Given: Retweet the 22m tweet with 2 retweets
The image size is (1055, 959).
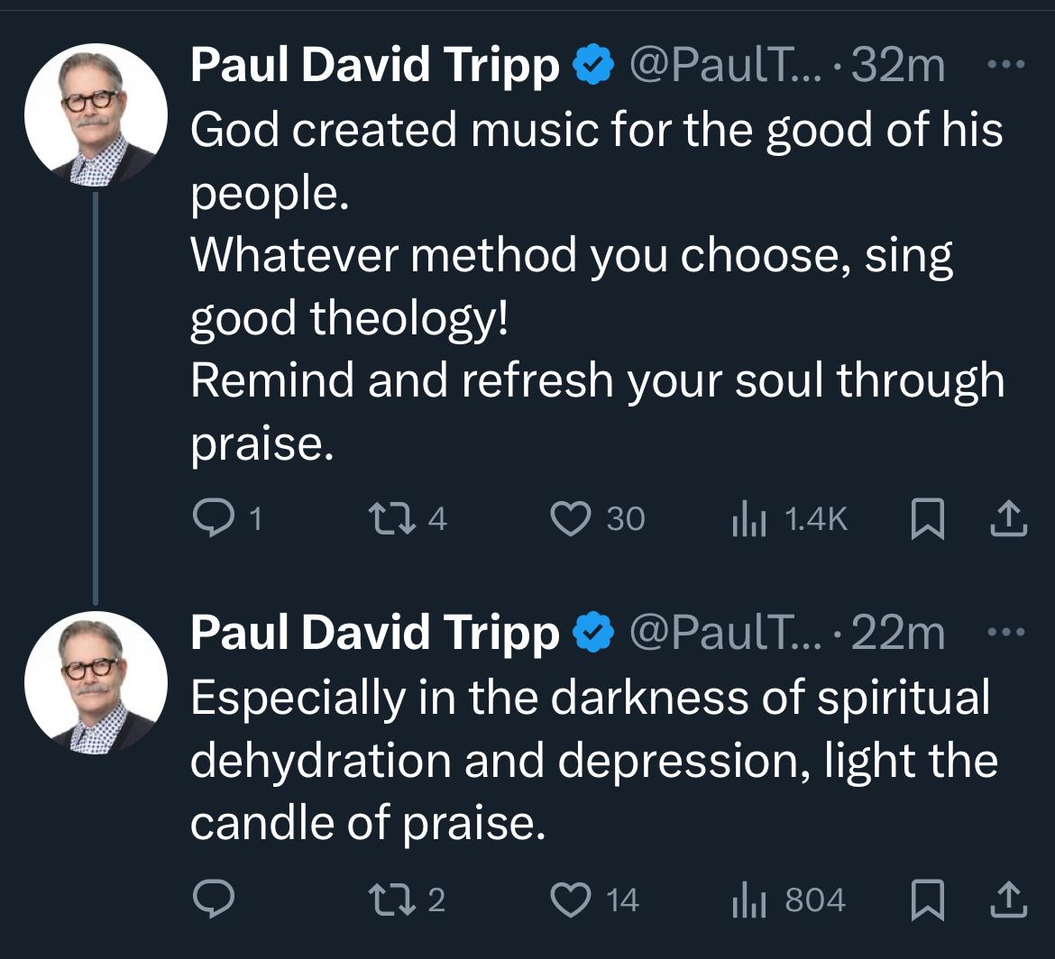Looking at the screenshot, I should 390,899.
